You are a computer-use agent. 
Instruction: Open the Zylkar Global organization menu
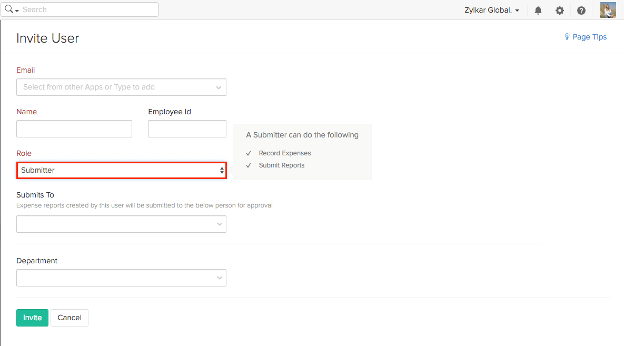coord(491,10)
